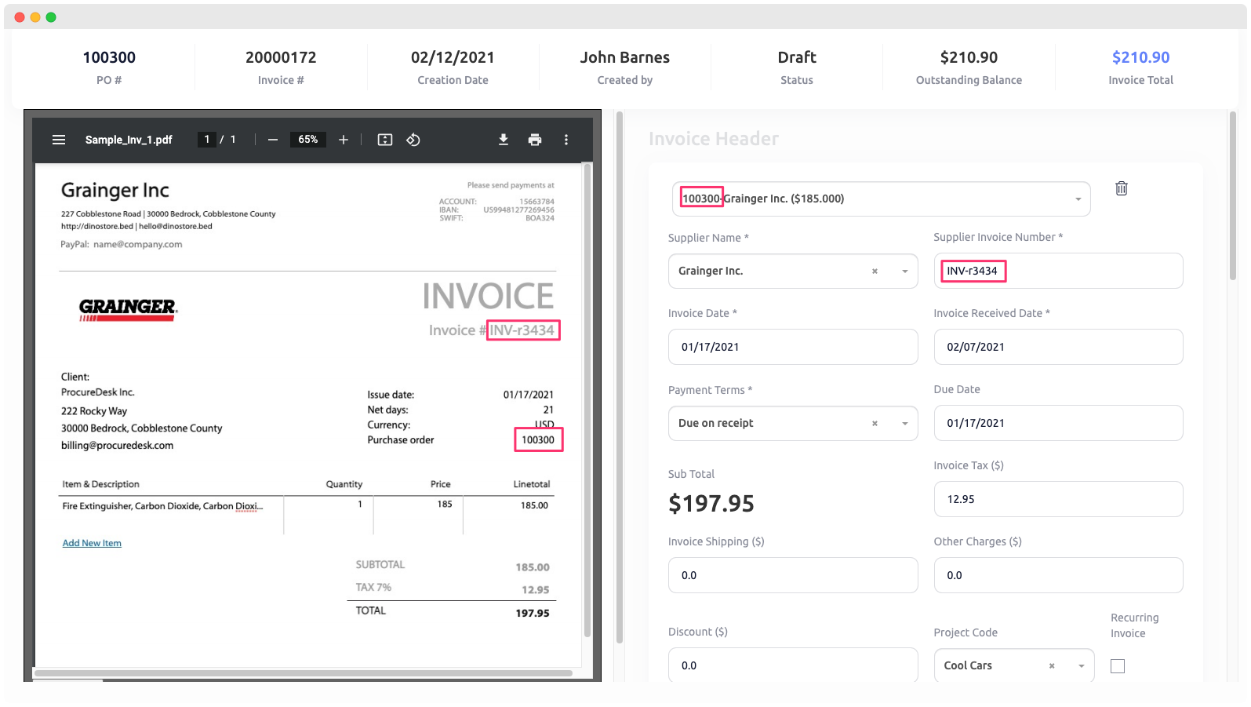This screenshot has width=1251, height=707.
Task: Download the Sample_Inv_1.pdf file
Action: 504,140
